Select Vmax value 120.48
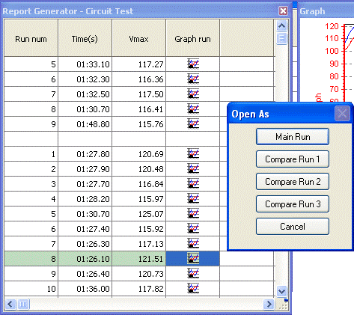The width and height of the screenshot is (354, 315). coord(138,169)
